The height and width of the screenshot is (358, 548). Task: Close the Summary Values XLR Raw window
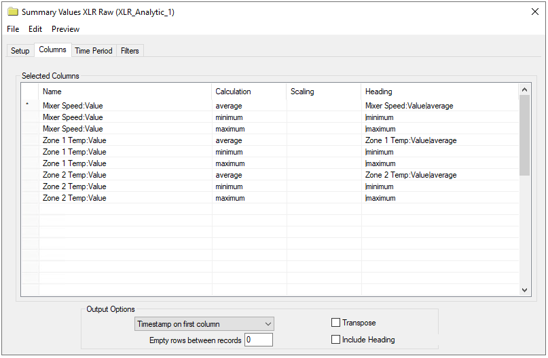point(534,12)
